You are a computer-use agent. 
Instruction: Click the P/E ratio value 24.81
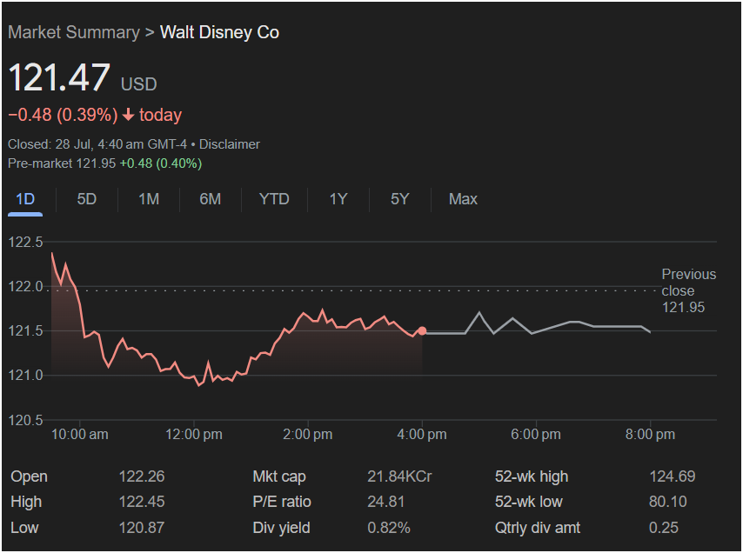(x=385, y=503)
